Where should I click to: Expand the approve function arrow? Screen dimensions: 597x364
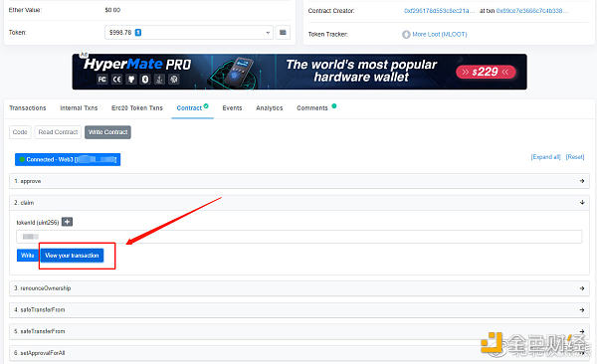click(x=582, y=181)
